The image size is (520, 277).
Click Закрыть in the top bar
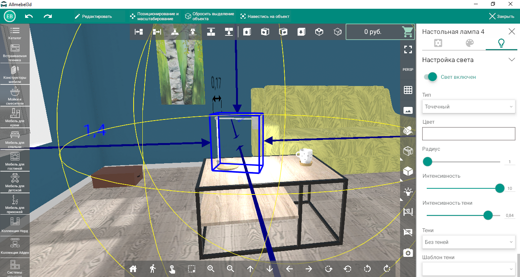click(x=502, y=16)
